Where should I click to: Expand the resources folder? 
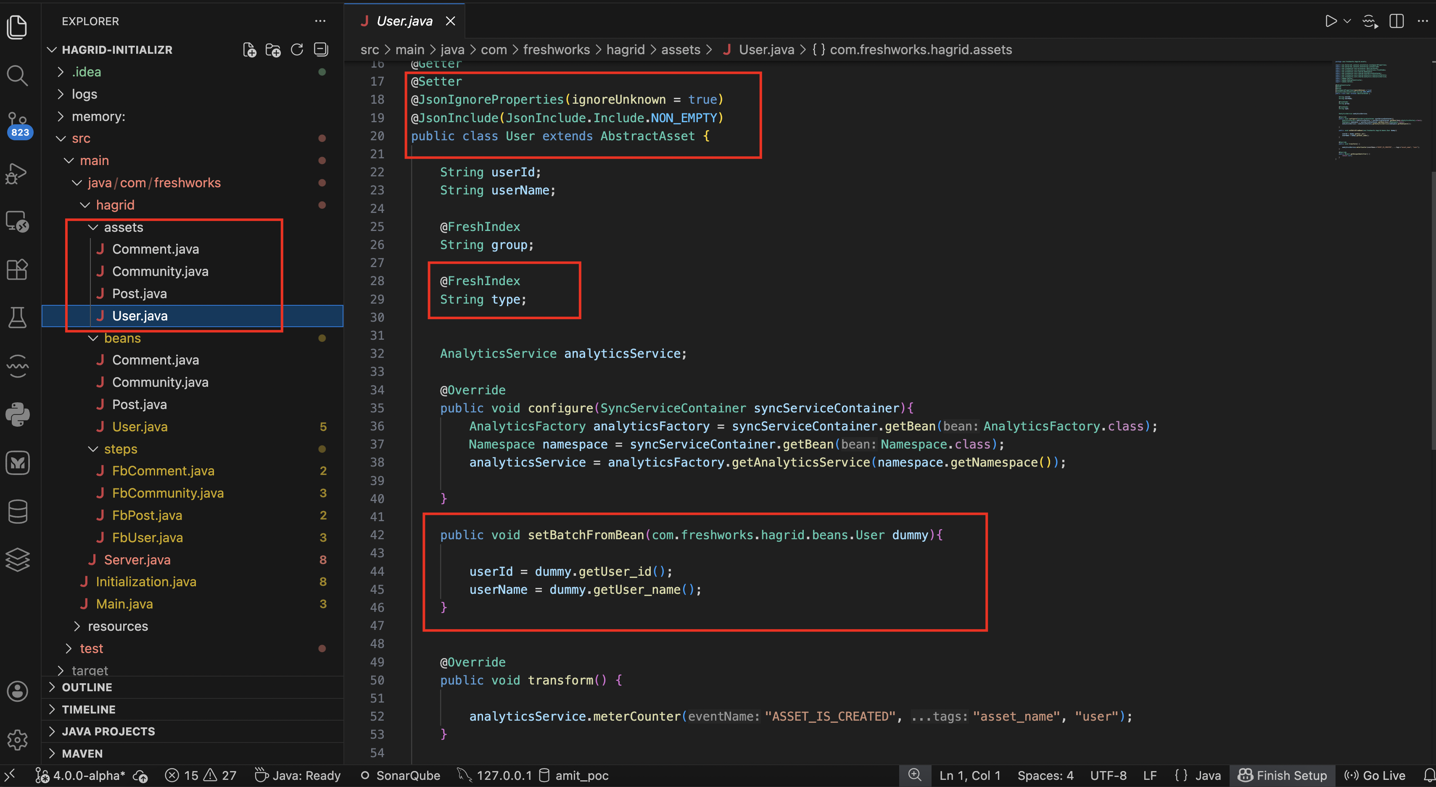(193, 626)
